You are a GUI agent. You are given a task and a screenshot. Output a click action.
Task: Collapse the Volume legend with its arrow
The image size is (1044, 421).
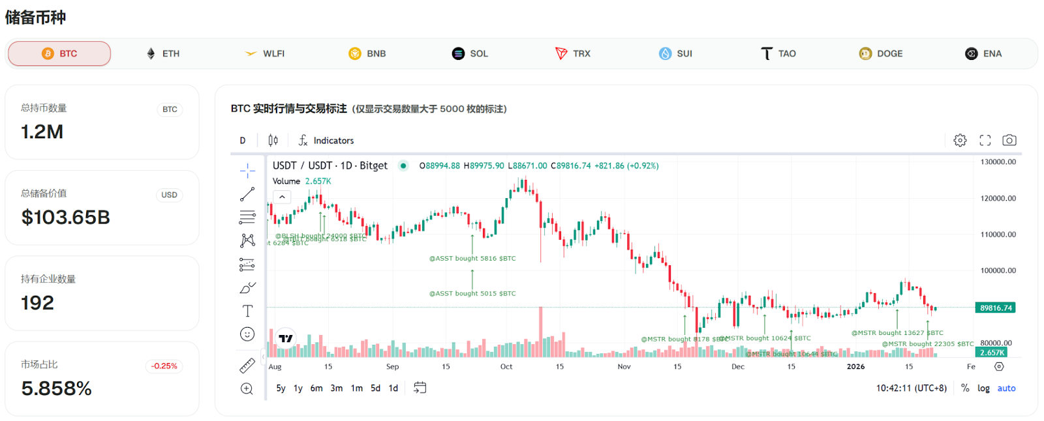[281, 196]
